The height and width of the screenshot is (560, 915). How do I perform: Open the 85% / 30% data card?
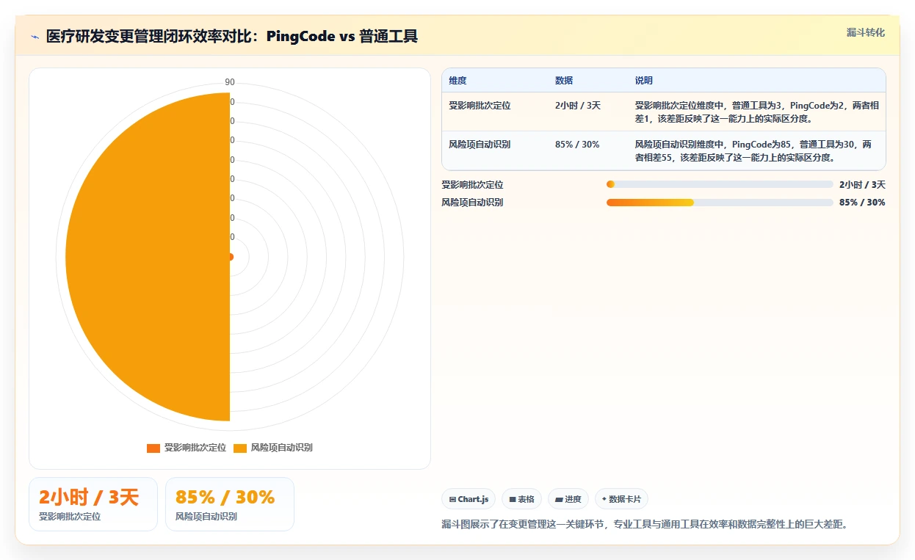[x=230, y=504]
